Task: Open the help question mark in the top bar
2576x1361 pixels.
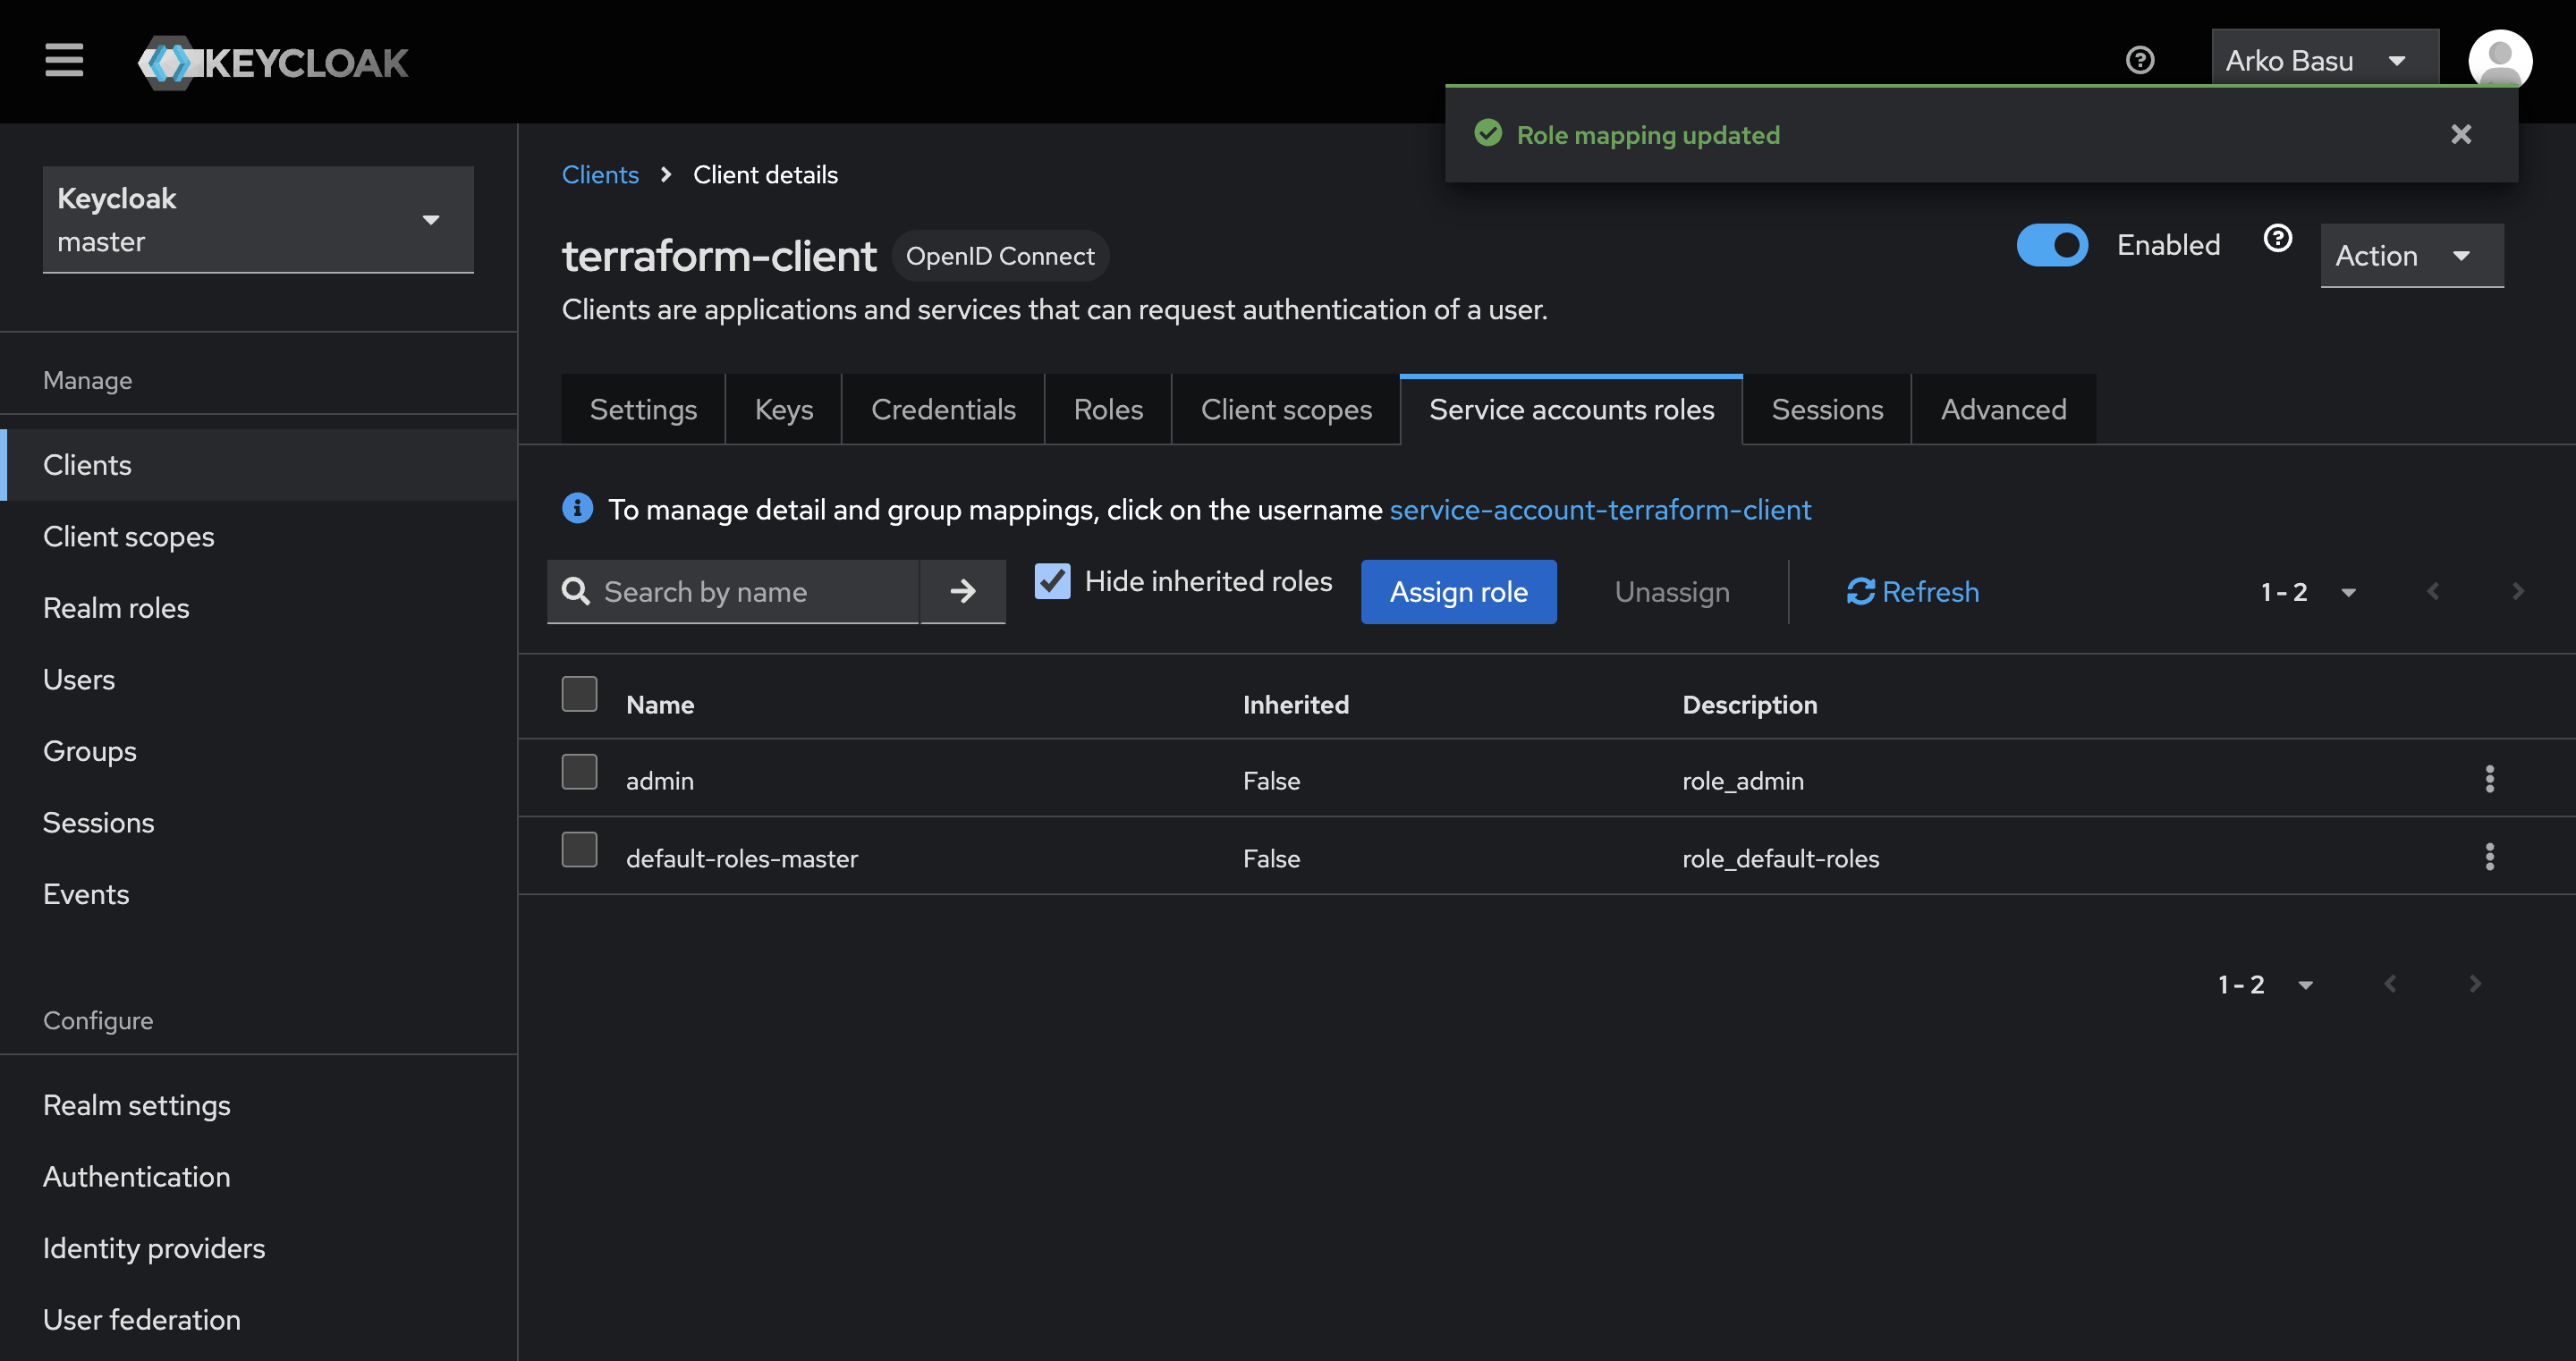Action: (x=2140, y=60)
